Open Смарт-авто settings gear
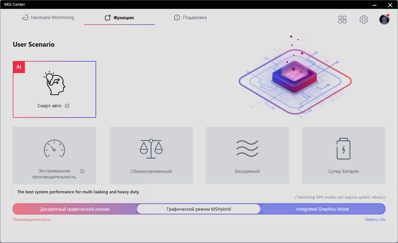The image size is (398, 243). pyautogui.click(x=67, y=106)
